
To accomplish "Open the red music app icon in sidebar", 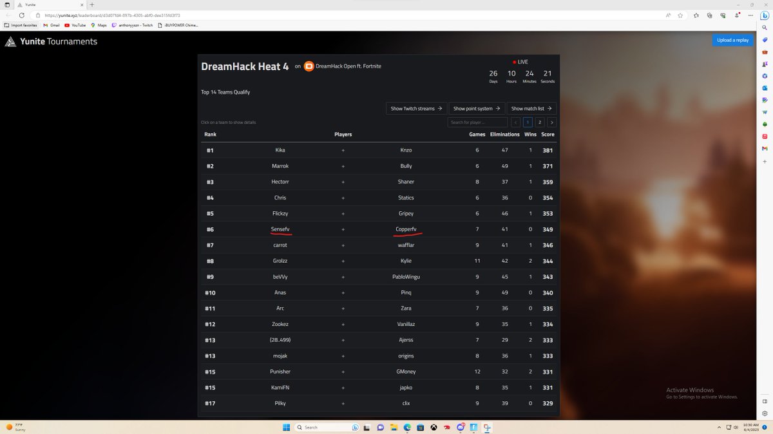I will tap(765, 137).
